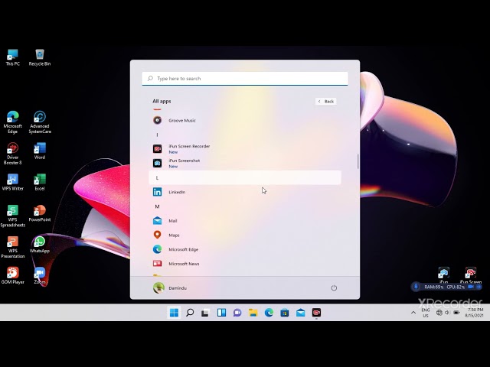Select the Recycle Bin desktop icon

tap(40, 57)
